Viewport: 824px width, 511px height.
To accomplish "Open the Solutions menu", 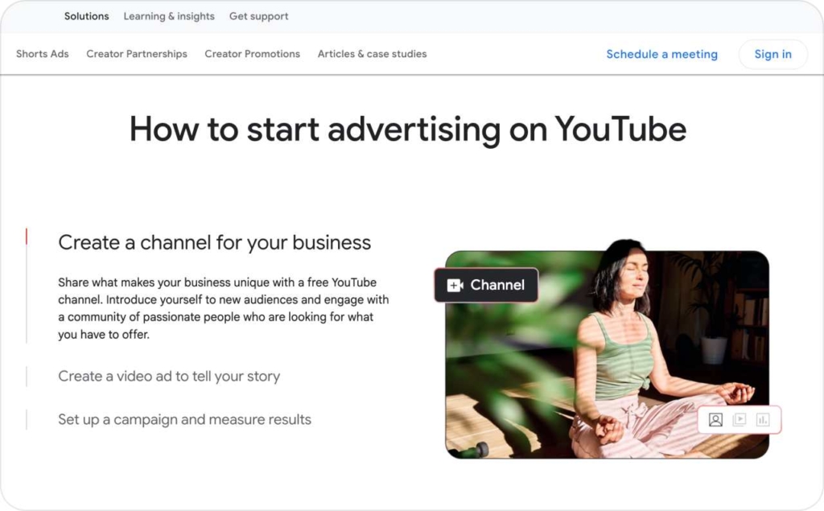I will 86,15.
